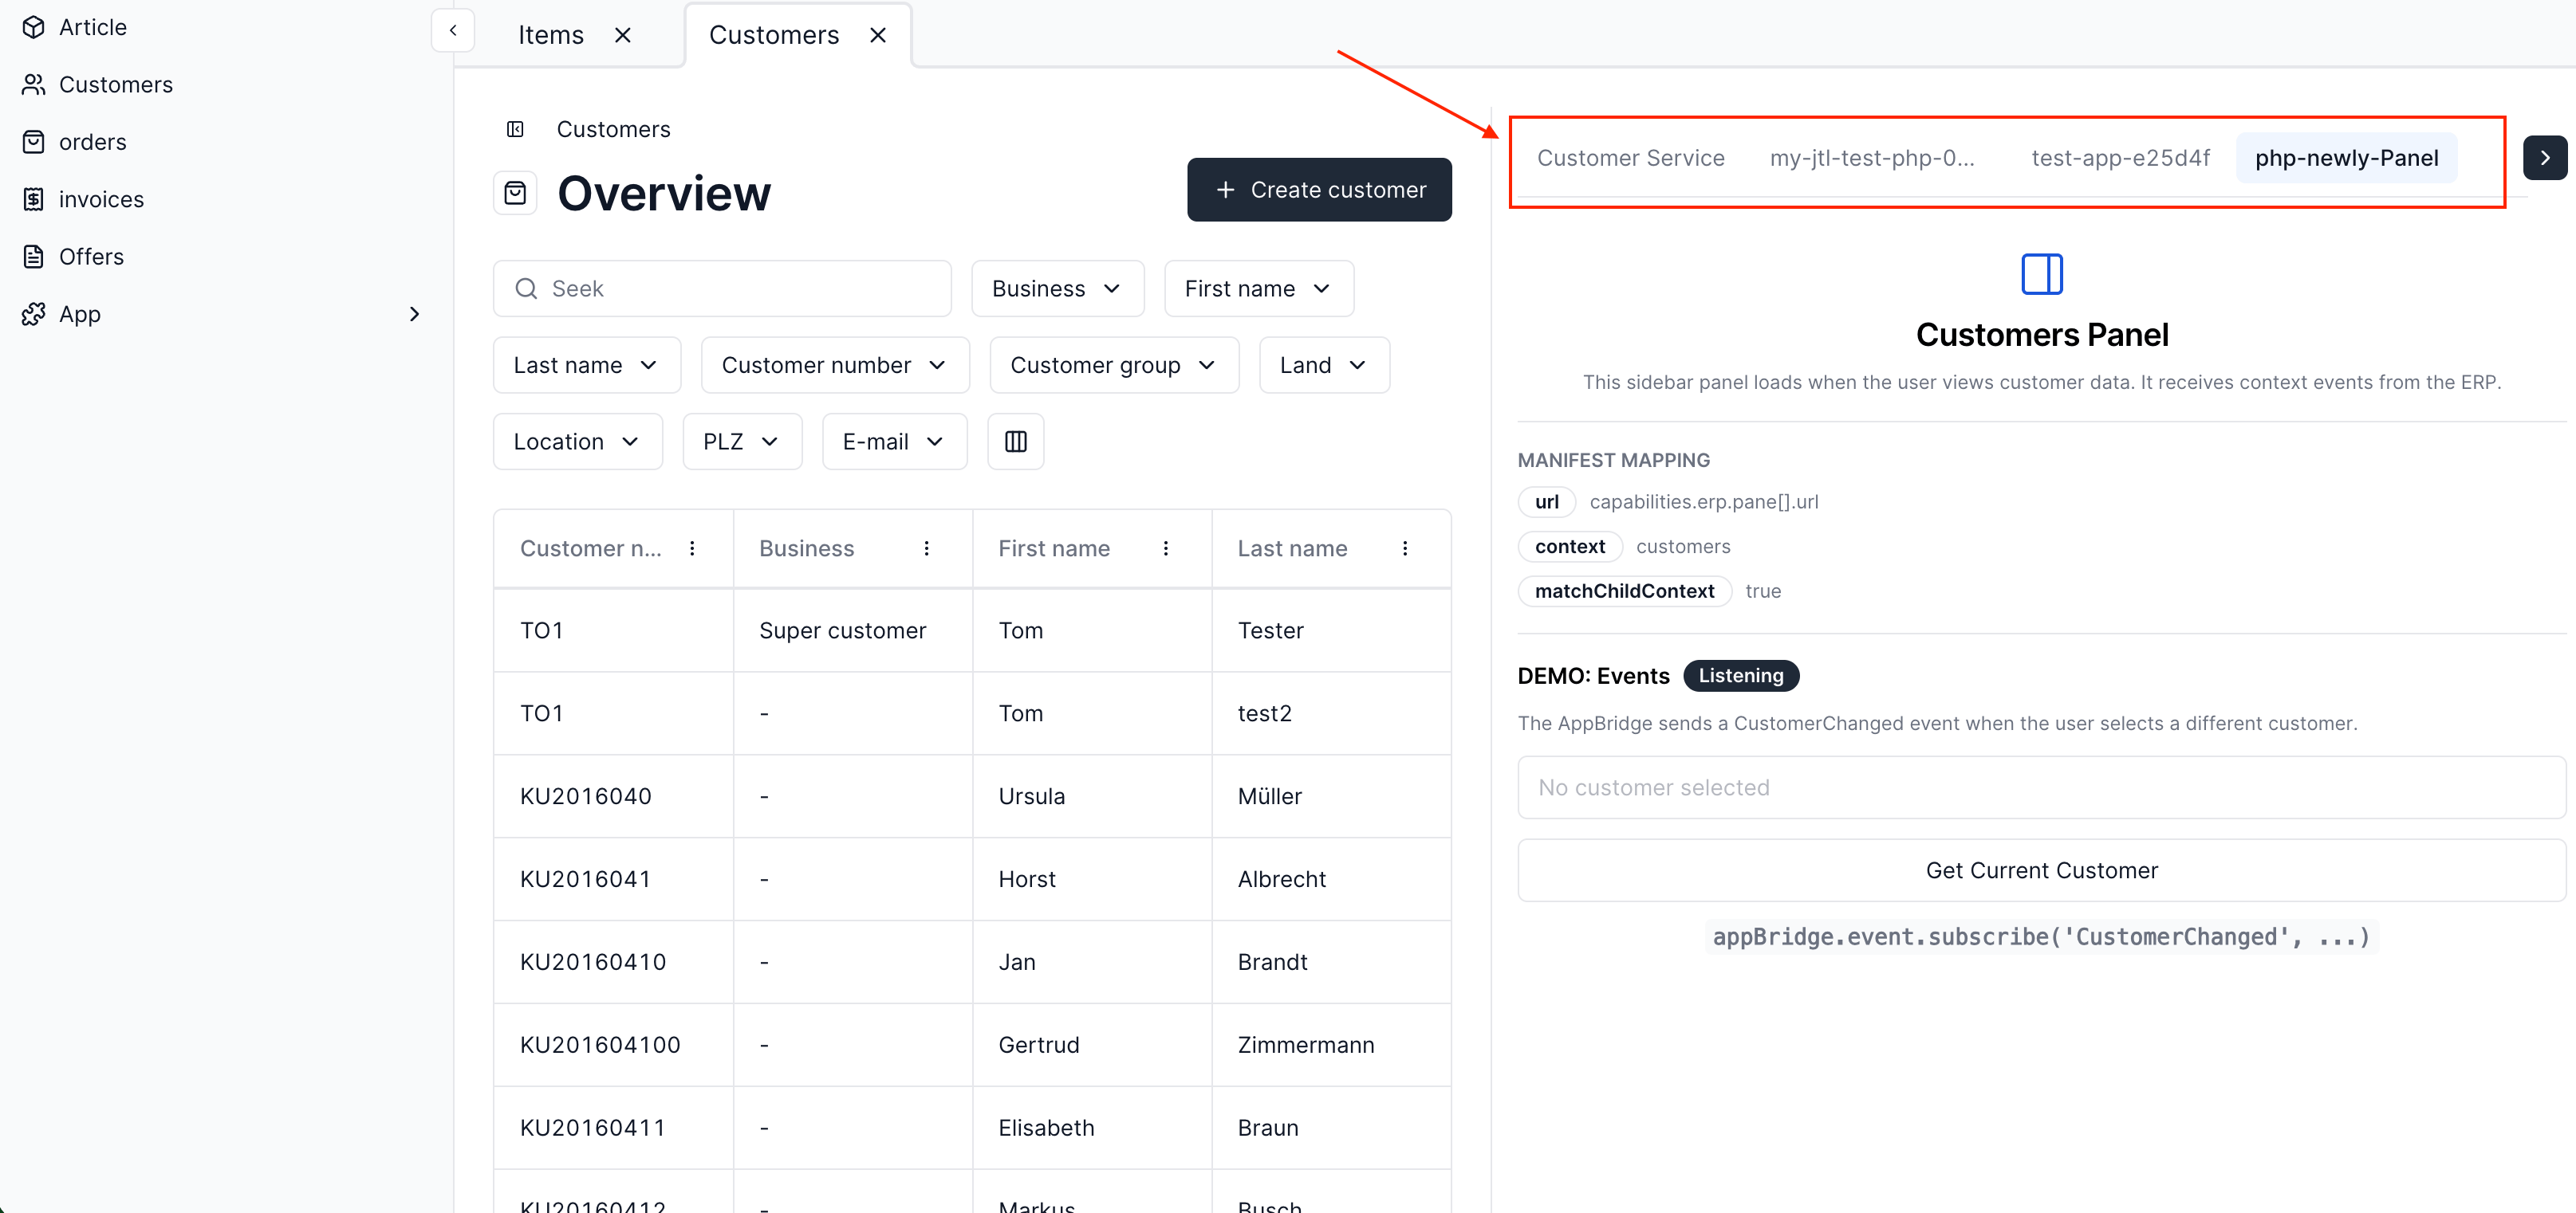
Task: Collapse the sidebar with the back chevron
Action: click(x=453, y=30)
